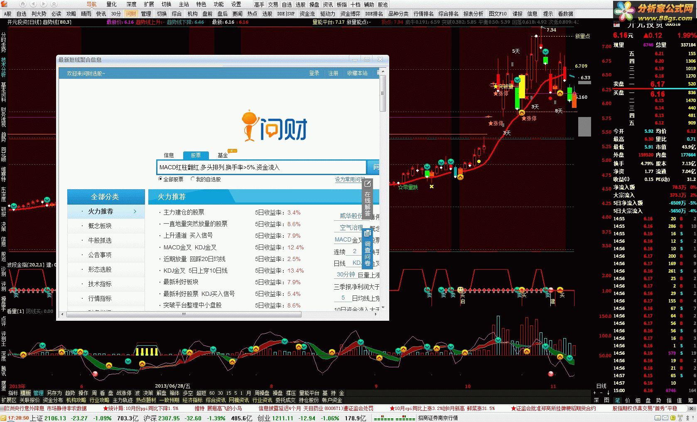Click the 资金分布 bottom info tab

click(53, 400)
